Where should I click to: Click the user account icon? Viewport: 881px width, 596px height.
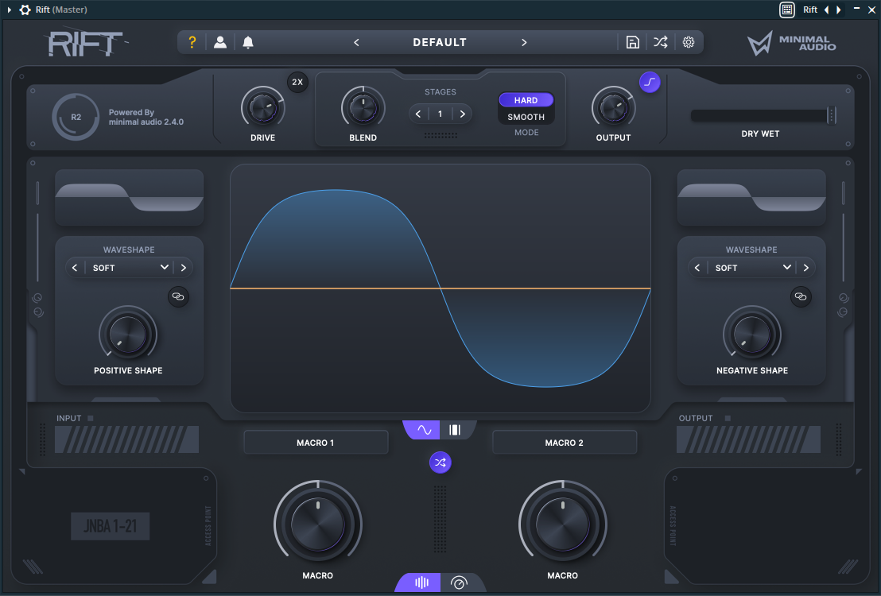[220, 42]
